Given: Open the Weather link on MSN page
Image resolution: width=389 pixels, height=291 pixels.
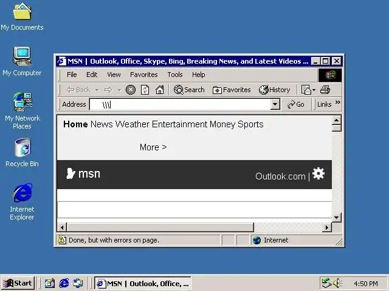Looking at the screenshot, I should tap(133, 124).
